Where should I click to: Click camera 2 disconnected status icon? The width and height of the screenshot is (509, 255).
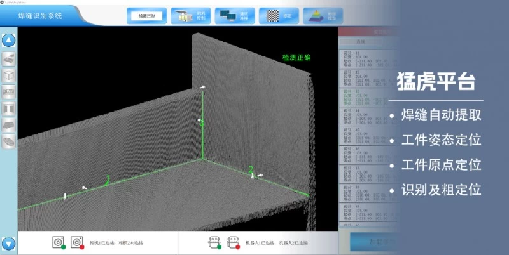pyautogui.click(x=77, y=242)
